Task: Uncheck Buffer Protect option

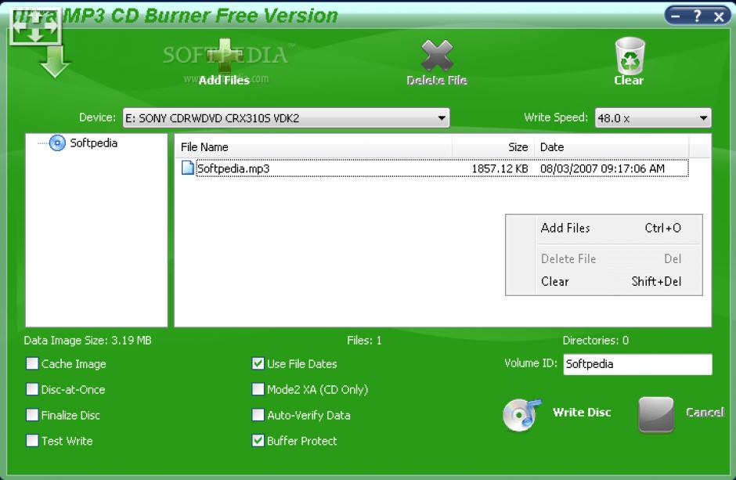Action: (x=258, y=440)
